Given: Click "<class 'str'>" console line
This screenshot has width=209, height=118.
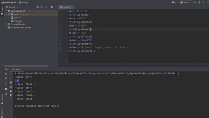Looking at the screenshot, I should (24, 88).
